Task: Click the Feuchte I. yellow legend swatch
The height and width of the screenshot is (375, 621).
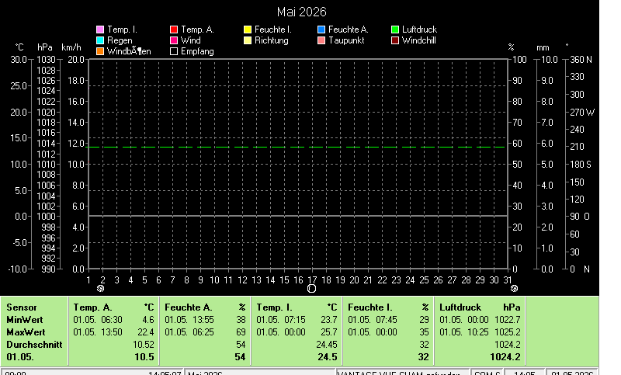Action: coord(248,30)
